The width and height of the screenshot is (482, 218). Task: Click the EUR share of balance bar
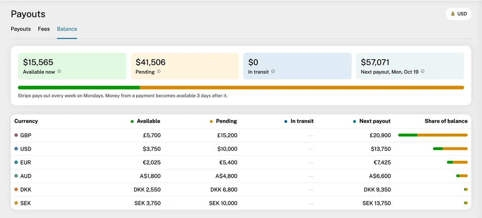click(457, 162)
